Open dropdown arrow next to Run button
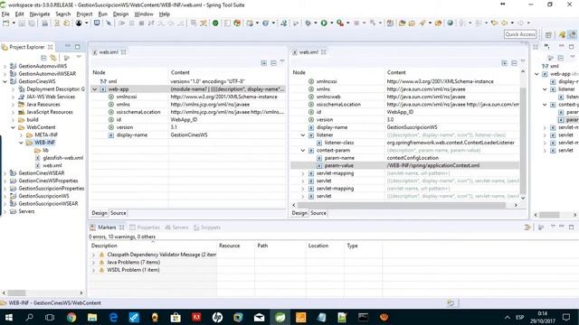 click(331, 23)
